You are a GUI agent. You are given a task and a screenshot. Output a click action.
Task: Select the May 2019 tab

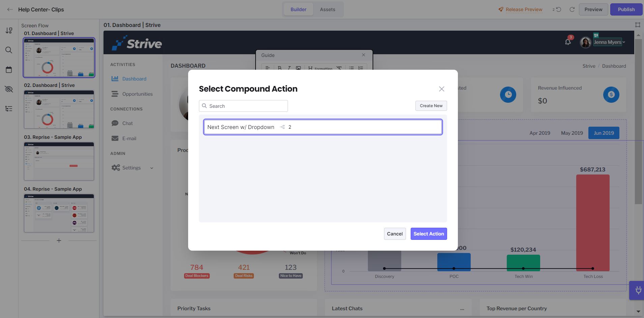click(572, 133)
